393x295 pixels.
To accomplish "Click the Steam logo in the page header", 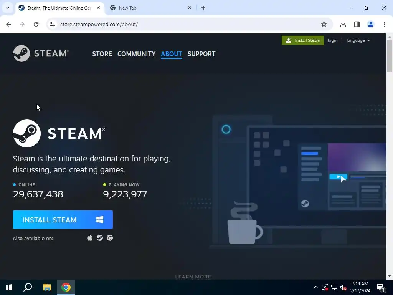I will click(x=41, y=53).
